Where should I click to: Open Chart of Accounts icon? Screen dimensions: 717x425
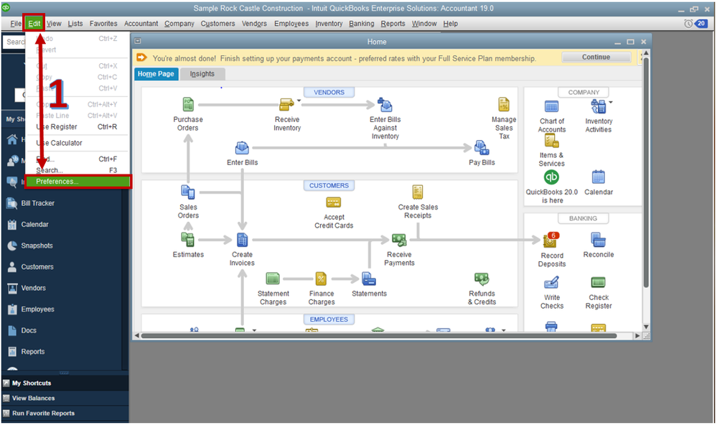click(551, 106)
